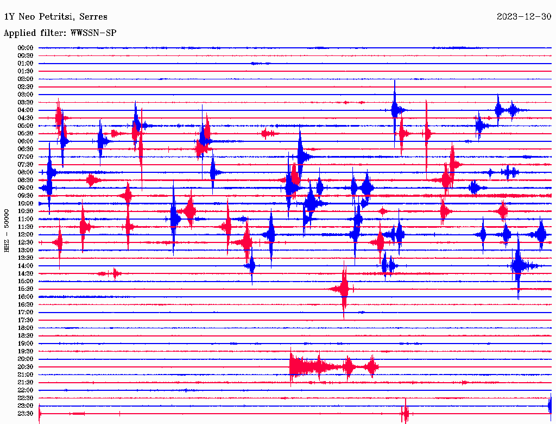Image resolution: width=556 pixels, height=424 pixels.
Task: Click the station title "1Y Neo Petritsi, Serres"
Action: click(x=55, y=17)
